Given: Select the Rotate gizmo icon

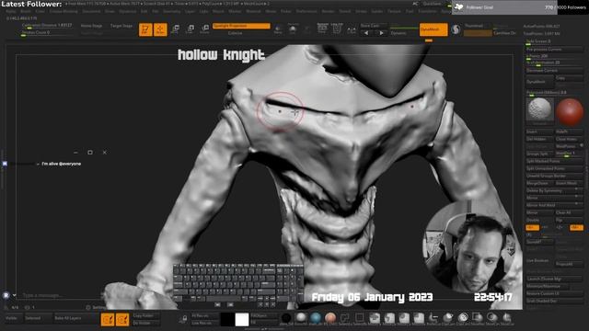Looking at the screenshot, I should (x=204, y=29).
